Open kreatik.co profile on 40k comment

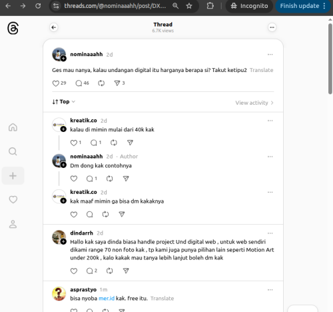pyautogui.click(x=83, y=121)
